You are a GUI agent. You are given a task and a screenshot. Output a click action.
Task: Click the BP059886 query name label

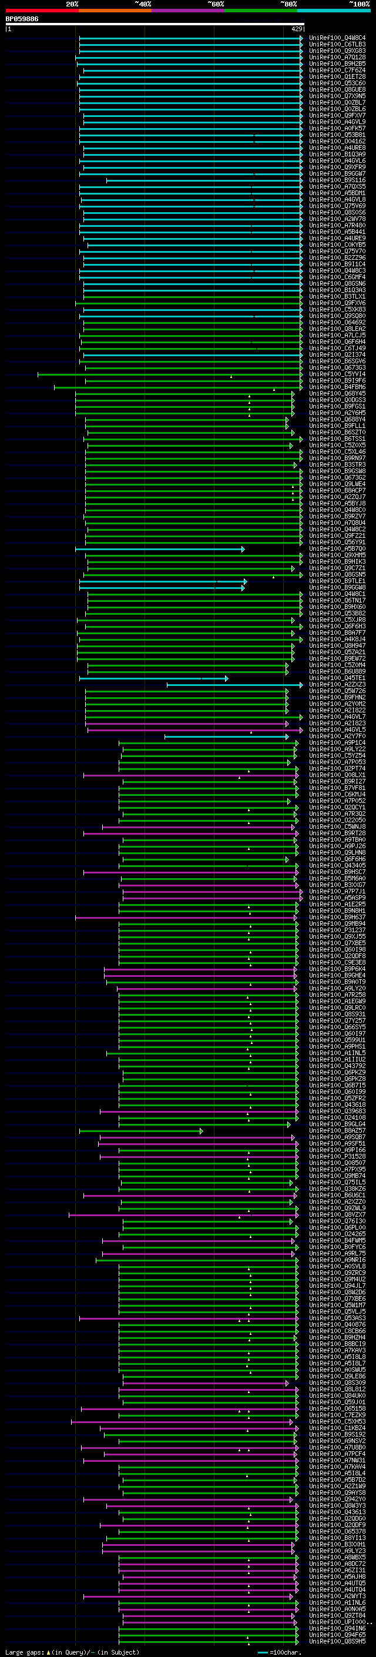click(x=22, y=19)
